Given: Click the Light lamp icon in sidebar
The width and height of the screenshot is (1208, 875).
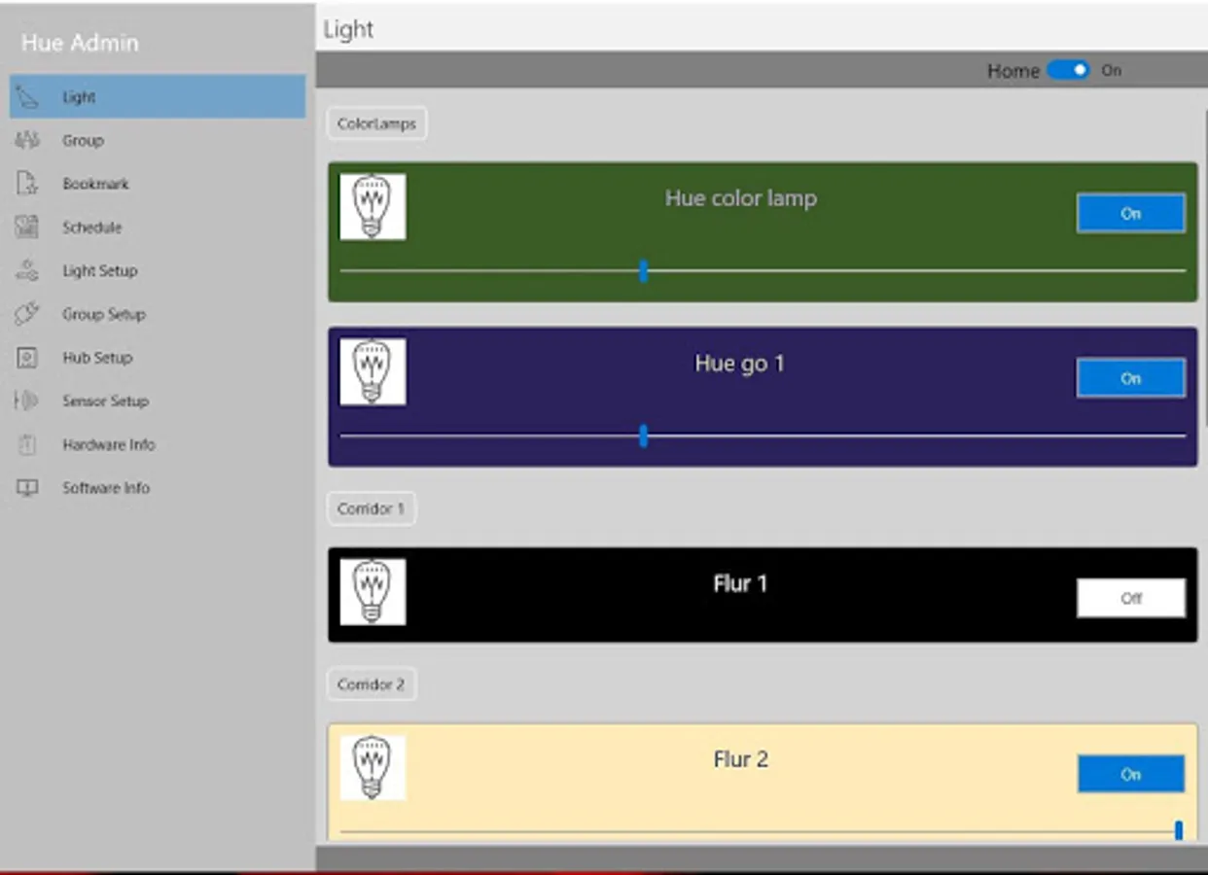Looking at the screenshot, I should pyautogui.click(x=28, y=97).
